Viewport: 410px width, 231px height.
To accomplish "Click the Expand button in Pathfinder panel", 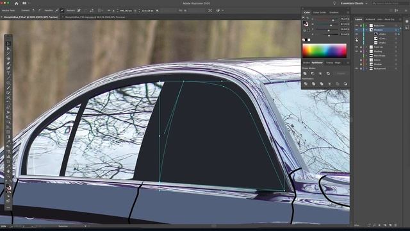I will 341,73.
